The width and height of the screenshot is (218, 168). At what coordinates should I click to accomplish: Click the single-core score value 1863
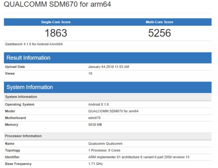click(56, 33)
